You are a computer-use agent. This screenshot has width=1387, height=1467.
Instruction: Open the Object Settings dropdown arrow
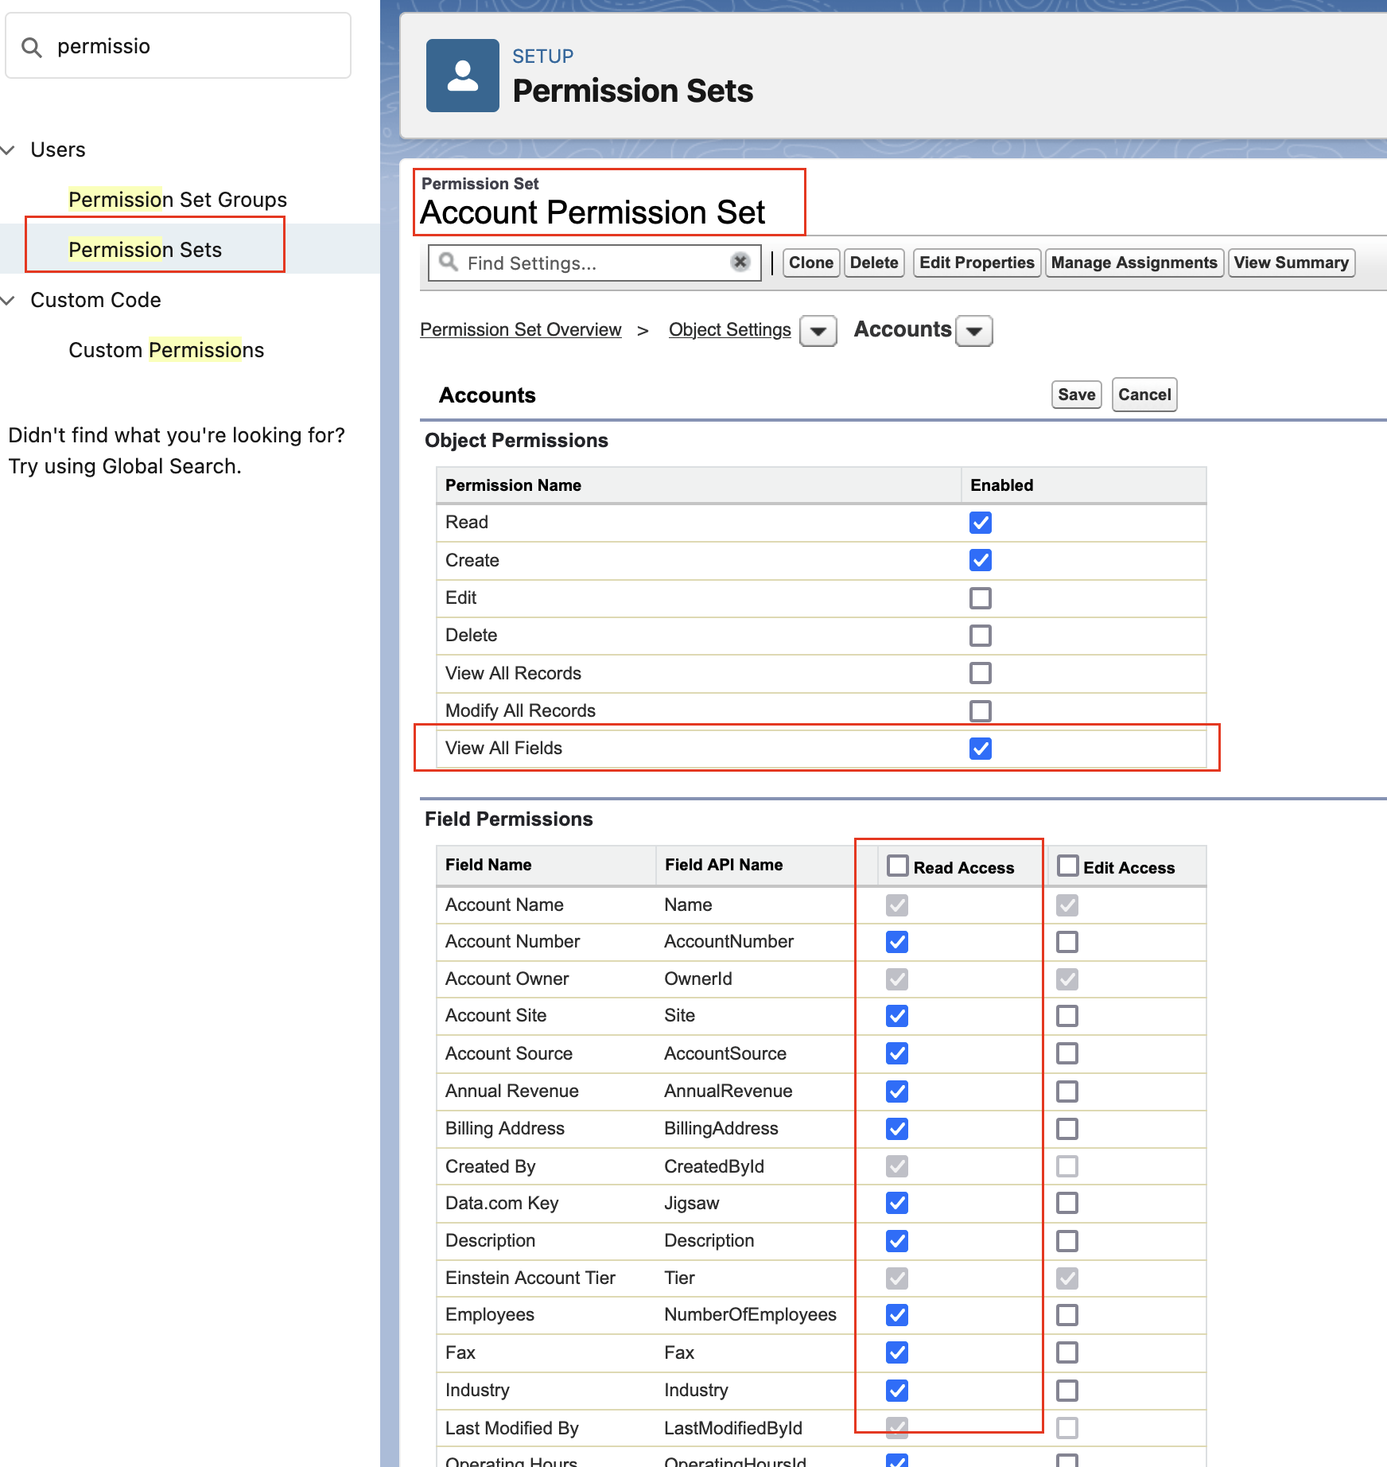pos(818,331)
